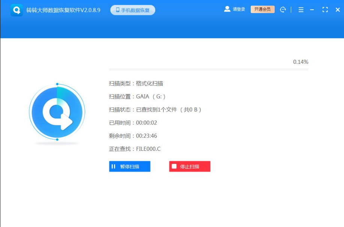The width and height of the screenshot is (344, 227).
Task: Click the app title 转转大师数据恢复软件V2.0.8.9
Action: pos(63,10)
